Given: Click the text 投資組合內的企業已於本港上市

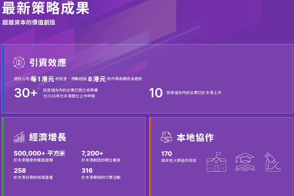Looking at the screenshot, I should pos(194,93).
